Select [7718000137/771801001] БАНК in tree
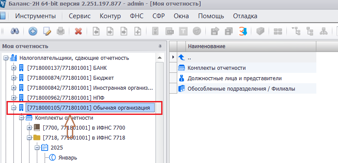338x163 pixels. [x=67, y=68]
